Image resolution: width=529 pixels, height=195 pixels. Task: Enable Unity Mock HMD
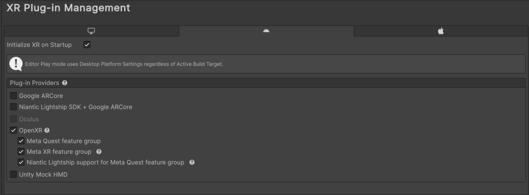coord(13,174)
